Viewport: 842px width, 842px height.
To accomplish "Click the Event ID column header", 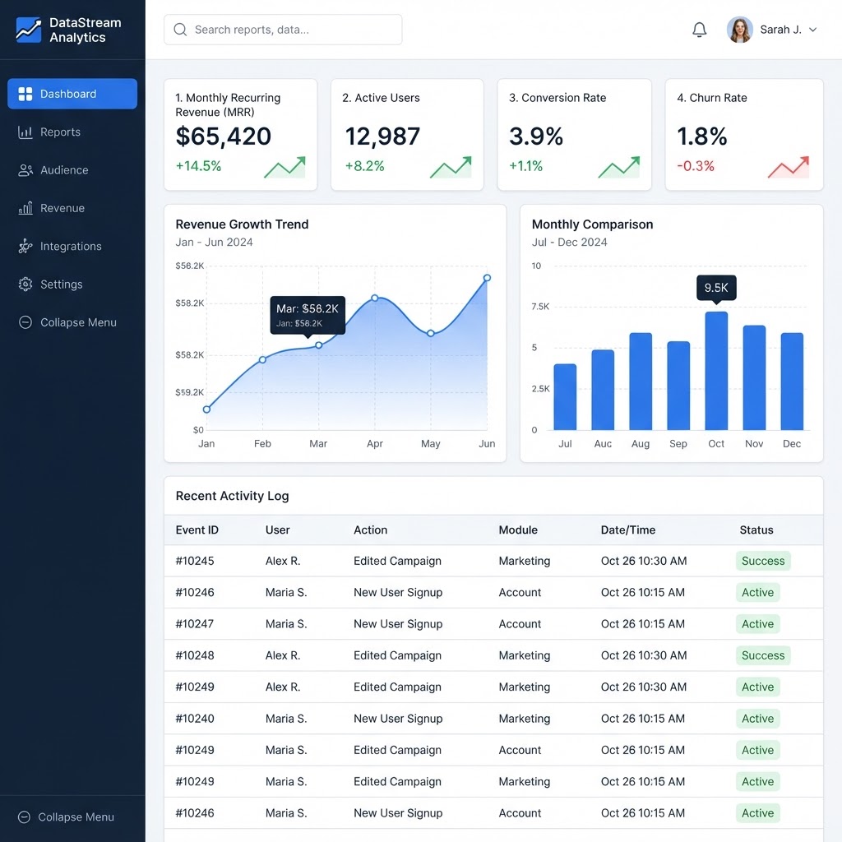I will (x=197, y=530).
